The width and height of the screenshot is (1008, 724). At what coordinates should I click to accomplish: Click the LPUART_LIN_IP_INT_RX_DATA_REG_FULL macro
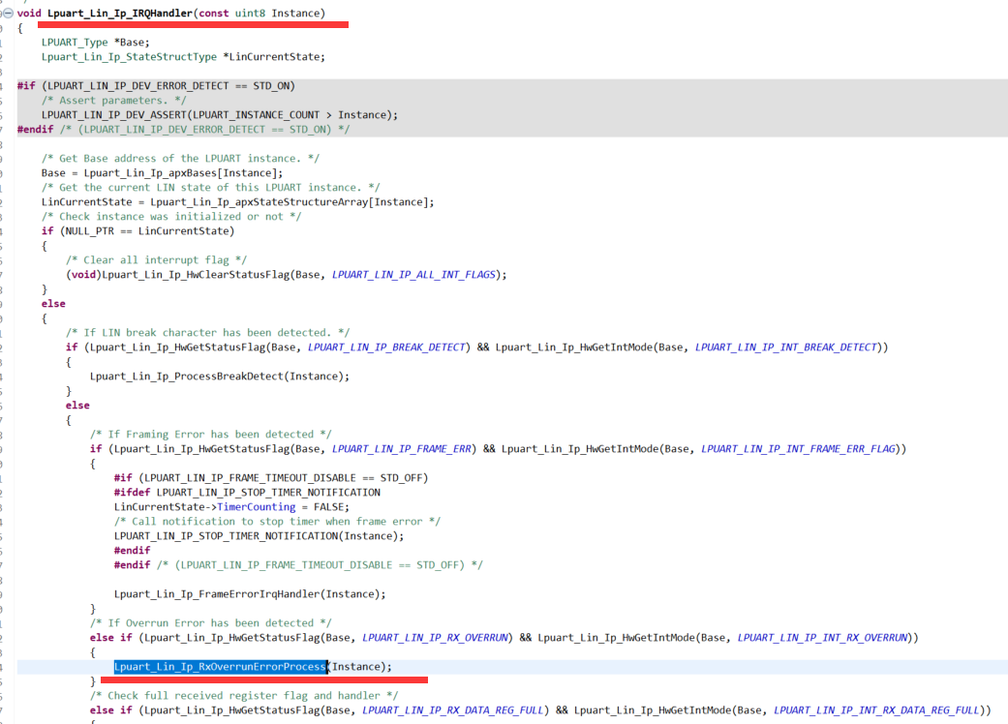point(877,710)
